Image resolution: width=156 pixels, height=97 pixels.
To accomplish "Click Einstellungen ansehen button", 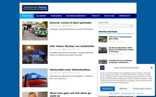I will click(x=142, y=89).
